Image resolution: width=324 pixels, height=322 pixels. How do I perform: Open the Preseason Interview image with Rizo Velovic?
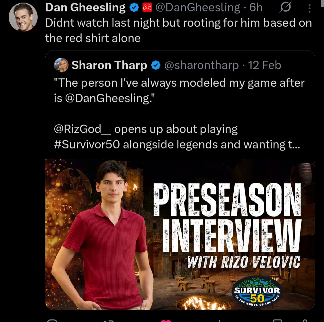[x=180, y=234]
